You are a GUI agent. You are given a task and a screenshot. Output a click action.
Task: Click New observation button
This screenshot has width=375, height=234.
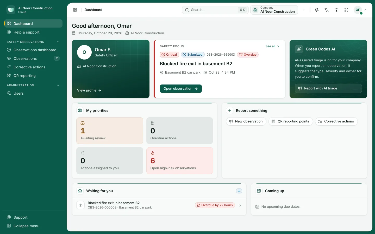point(246,121)
